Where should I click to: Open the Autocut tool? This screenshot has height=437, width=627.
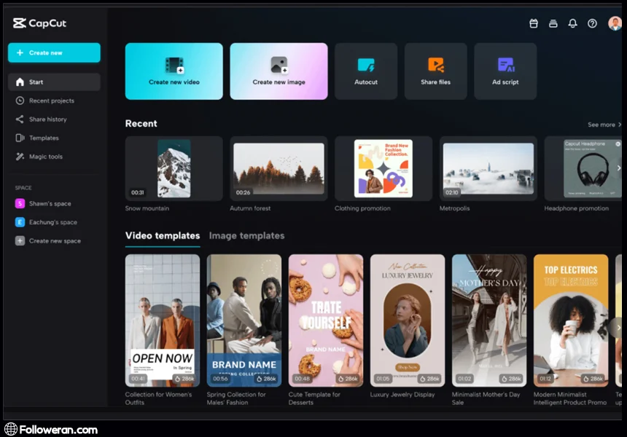pyautogui.click(x=366, y=71)
